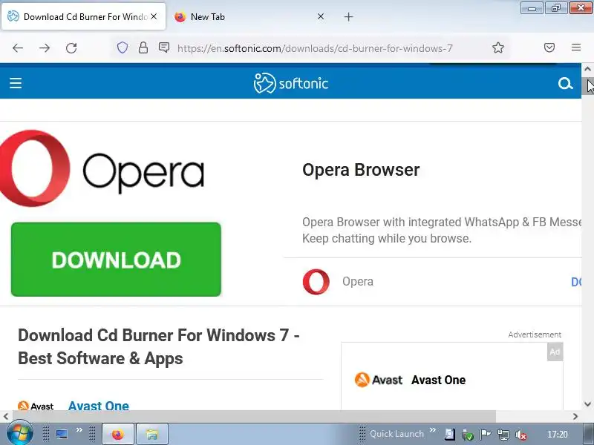Click the taskbar clock showing 17:20
The height and width of the screenshot is (445, 594).
[x=558, y=435]
